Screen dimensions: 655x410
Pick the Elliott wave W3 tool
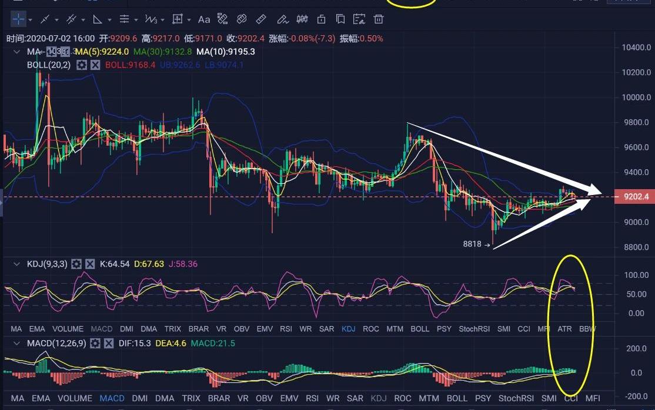151,19
